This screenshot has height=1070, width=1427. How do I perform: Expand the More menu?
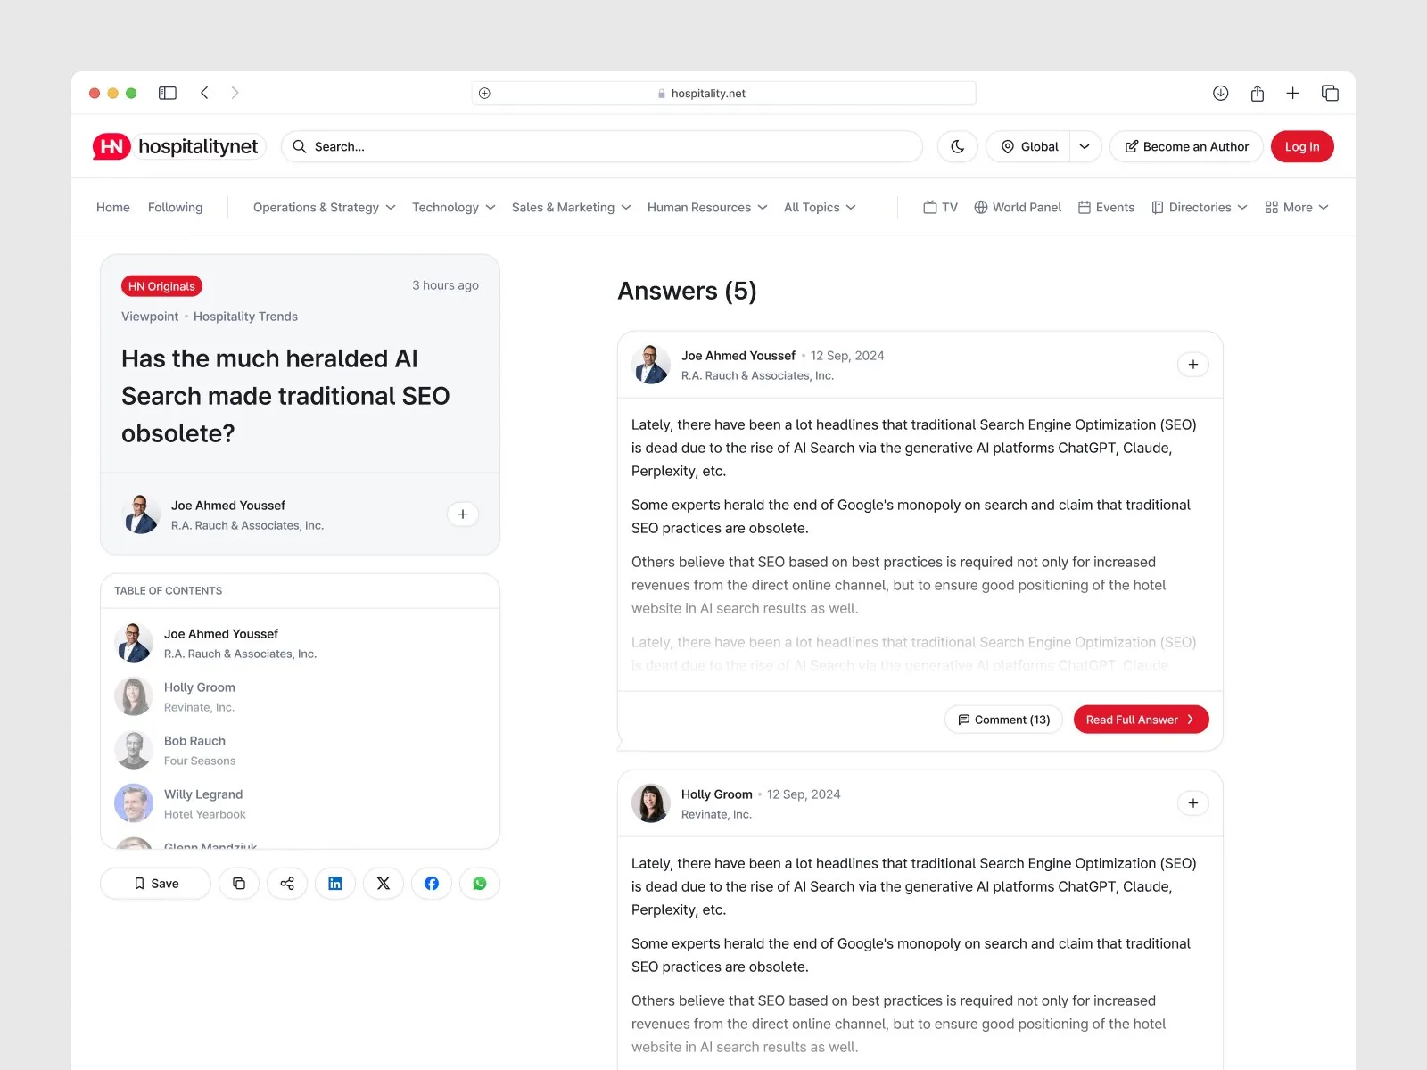click(x=1297, y=207)
